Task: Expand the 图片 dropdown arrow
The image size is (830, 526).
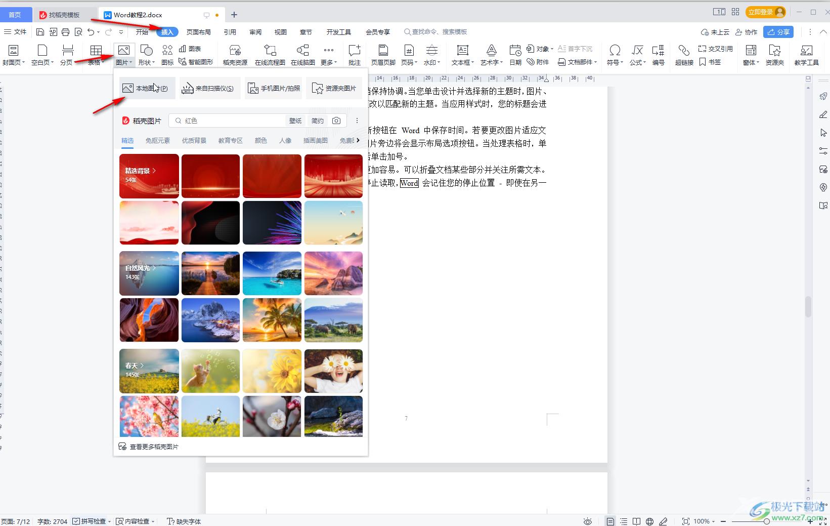Action: pyautogui.click(x=130, y=63)
